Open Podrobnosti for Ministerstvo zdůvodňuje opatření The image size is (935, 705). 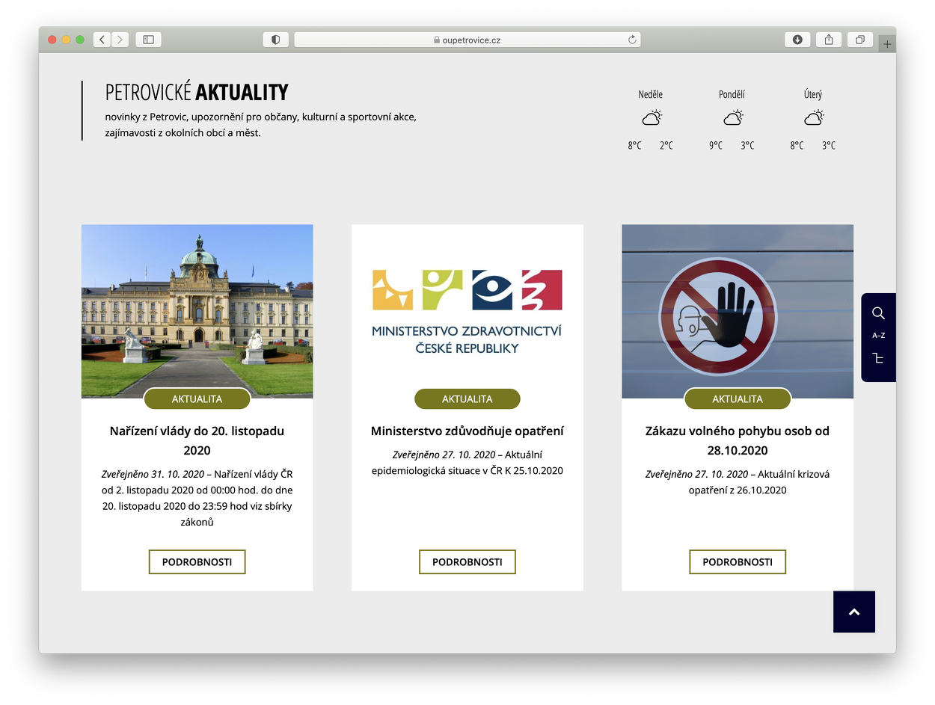(x=467, y=561)
